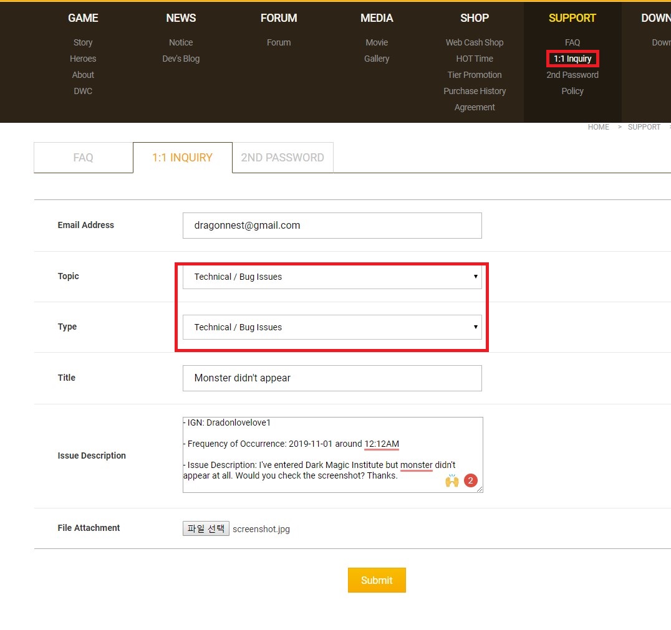The width and height of the screenshot is (671, 630).
Task: Open the Gallery link under Media
Action: coord(377,59)
